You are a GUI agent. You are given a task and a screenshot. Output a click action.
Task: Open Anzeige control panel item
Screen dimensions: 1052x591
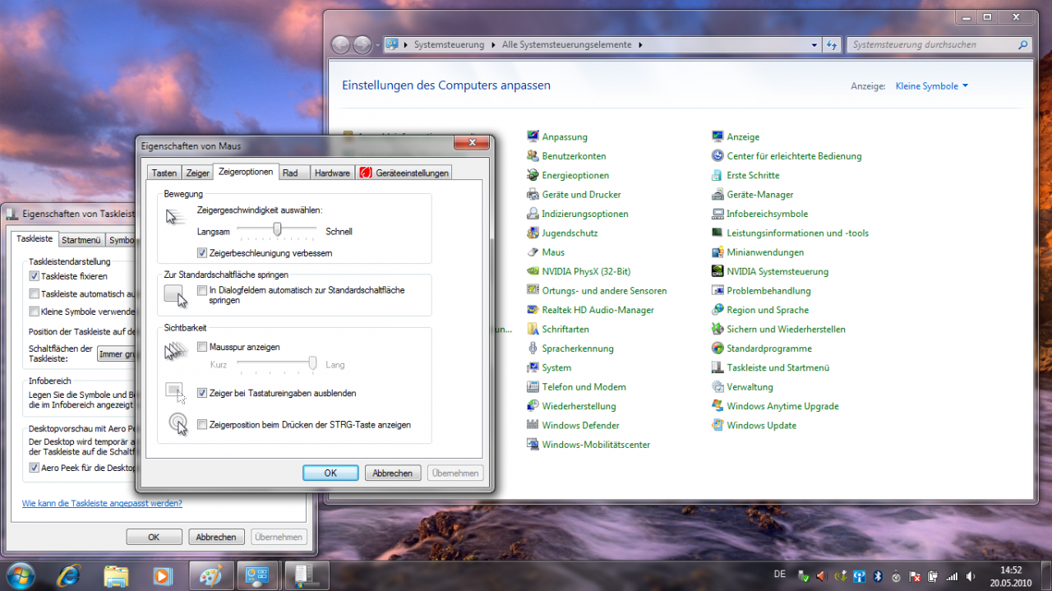736,137
